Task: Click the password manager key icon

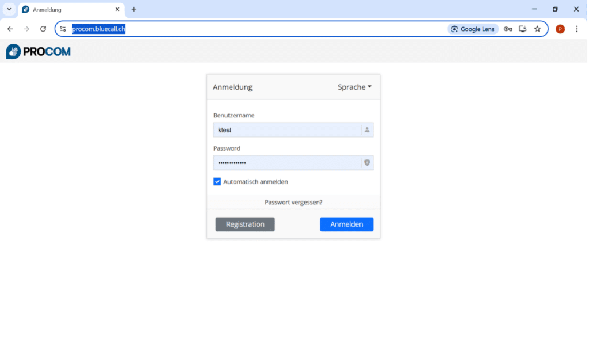Action: pos(508,29)
